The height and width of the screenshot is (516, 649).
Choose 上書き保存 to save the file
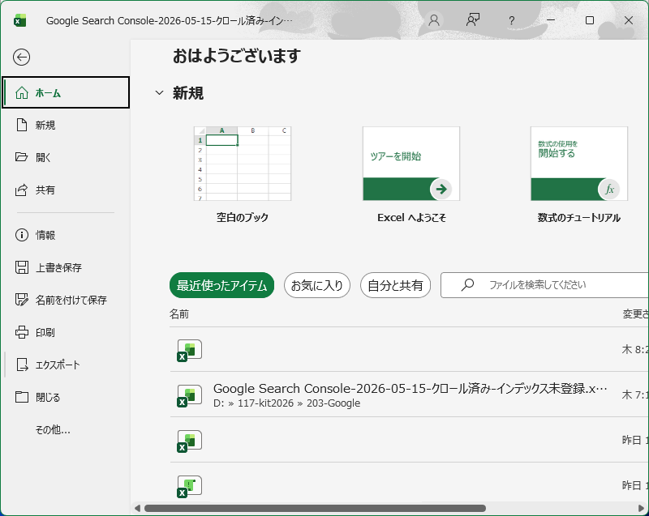coord(66,267)
